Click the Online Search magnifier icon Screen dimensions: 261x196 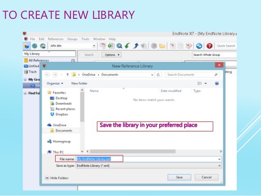coord(119,46)
